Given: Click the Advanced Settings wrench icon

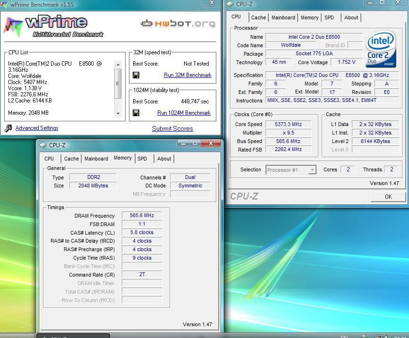Looking at the screenshot, I should coord(8,128).
